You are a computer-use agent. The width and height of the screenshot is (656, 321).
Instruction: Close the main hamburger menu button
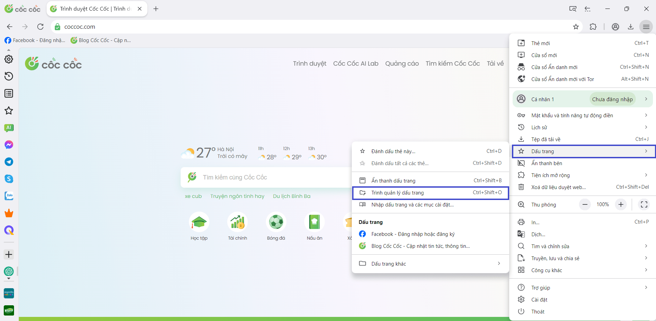point(646,27)
